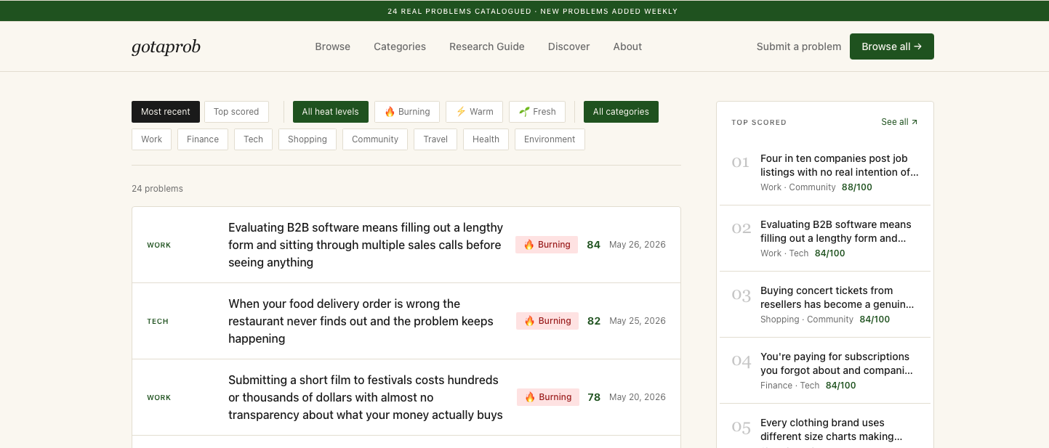Viewport: 1049px width, 448px height.
Task: Click the Burning badge on the B2B software row
Action: (547, 245)
